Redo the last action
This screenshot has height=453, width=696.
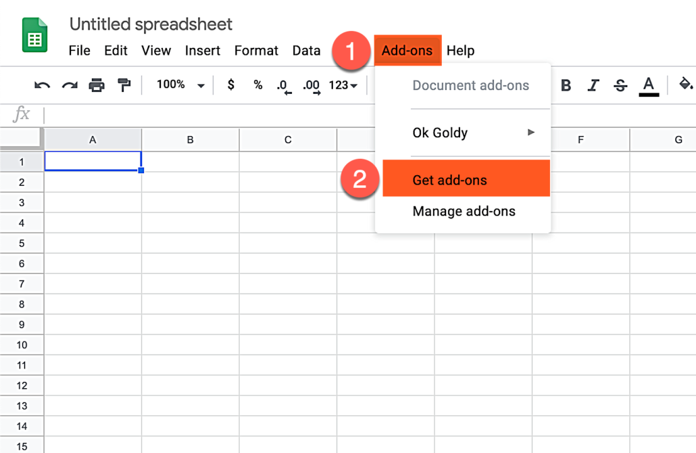coord(70,85)
